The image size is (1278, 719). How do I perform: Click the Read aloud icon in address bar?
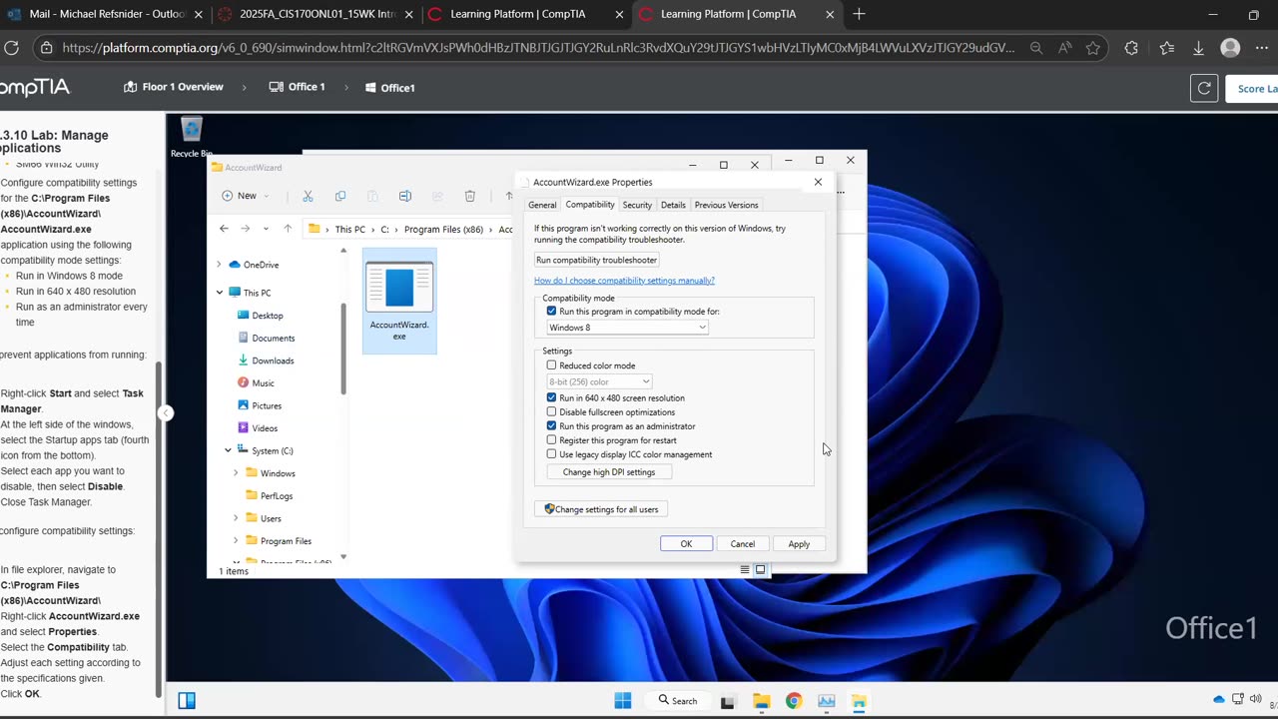click(x=1065, y=47)
